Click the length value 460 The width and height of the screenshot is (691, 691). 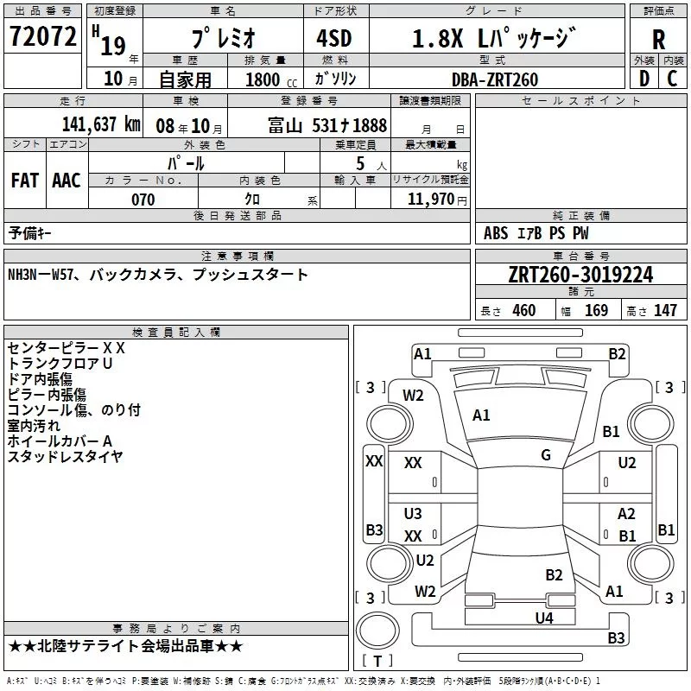pos(524,311)
